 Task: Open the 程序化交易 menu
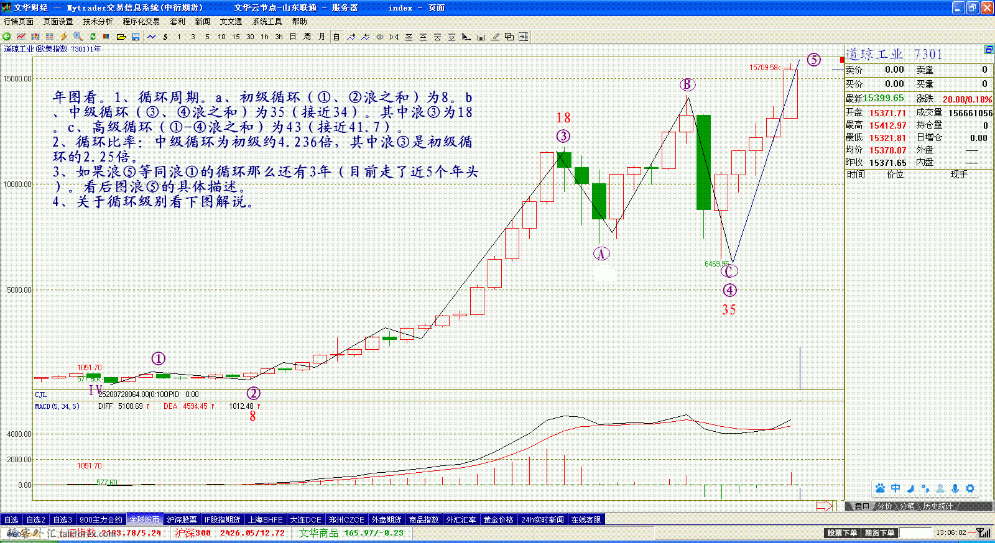click(141, 21)
